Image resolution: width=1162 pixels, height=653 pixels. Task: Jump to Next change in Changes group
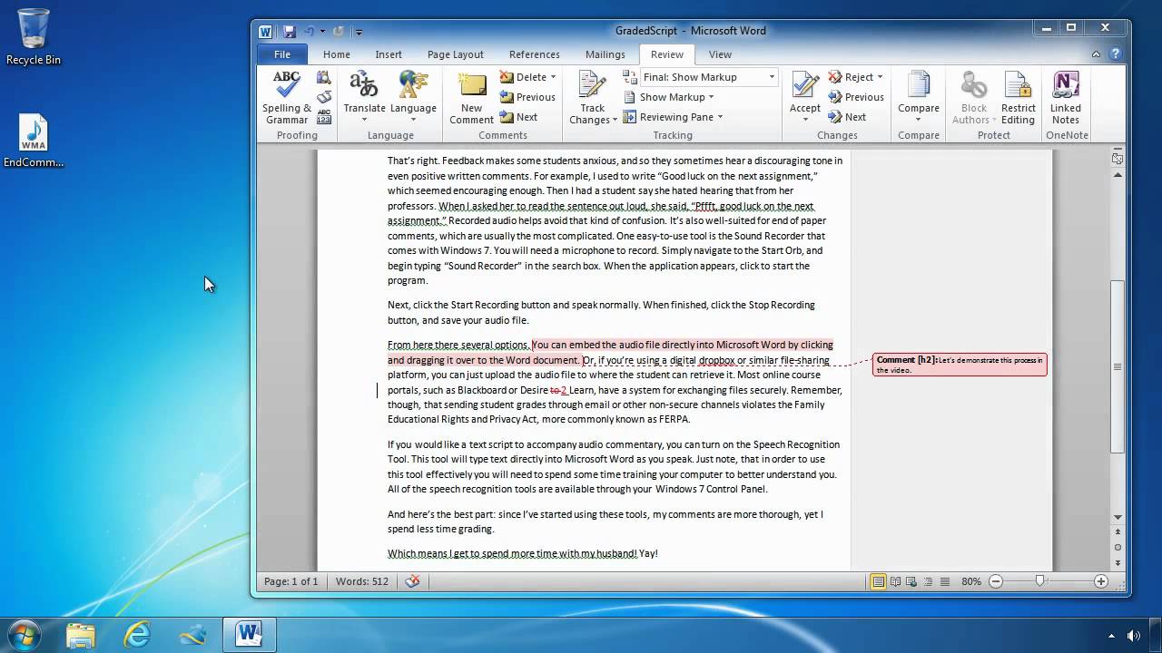(846, 117)
